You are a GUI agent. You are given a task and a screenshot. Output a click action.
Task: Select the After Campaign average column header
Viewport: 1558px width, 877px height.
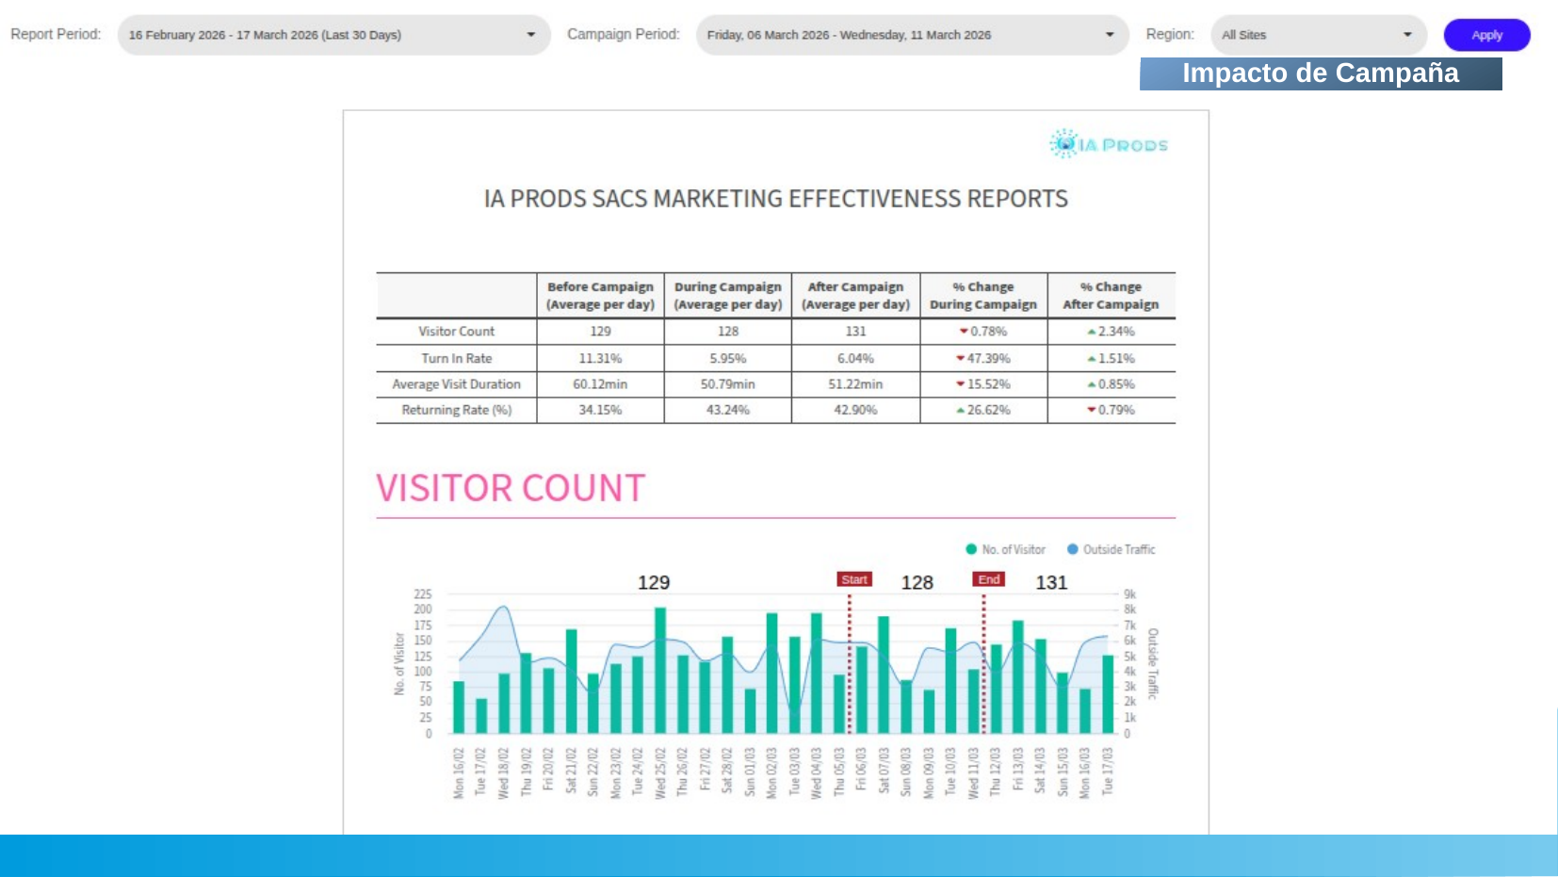855,296
